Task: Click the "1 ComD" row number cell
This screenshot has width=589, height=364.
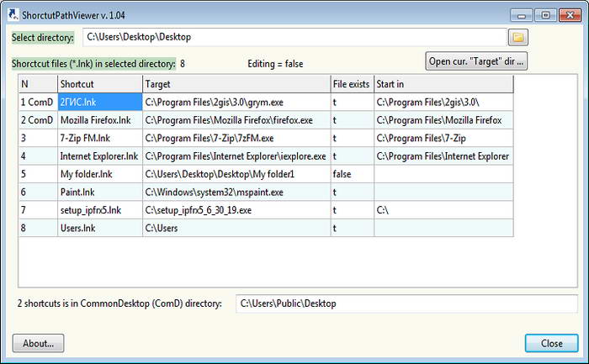Action: point(38,102)
